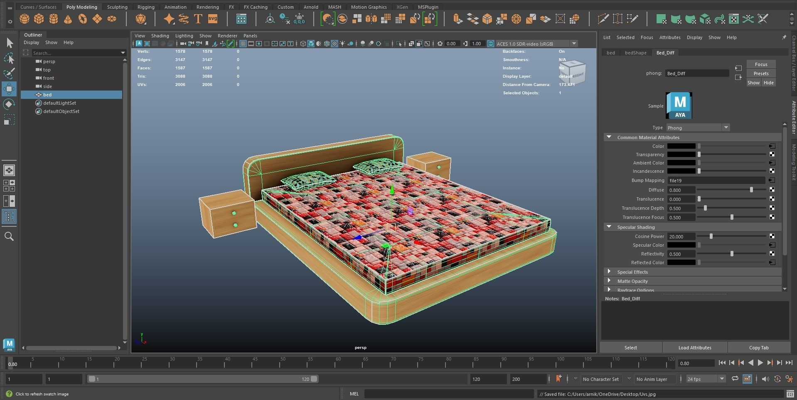Switch to the Sculpting shelf tab

click(117, 7)
